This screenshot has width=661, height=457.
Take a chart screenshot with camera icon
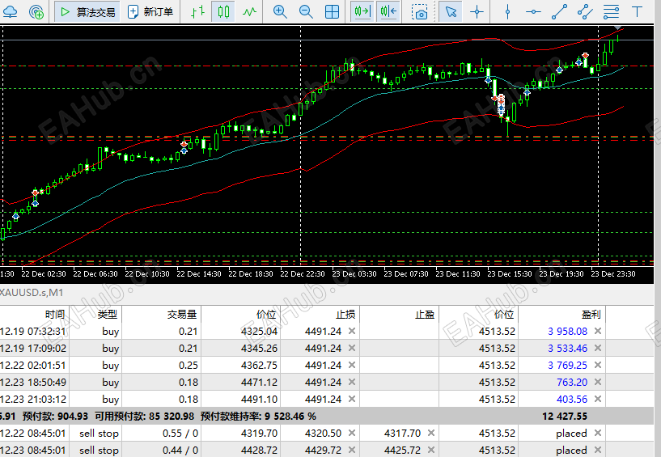point(419,12)
